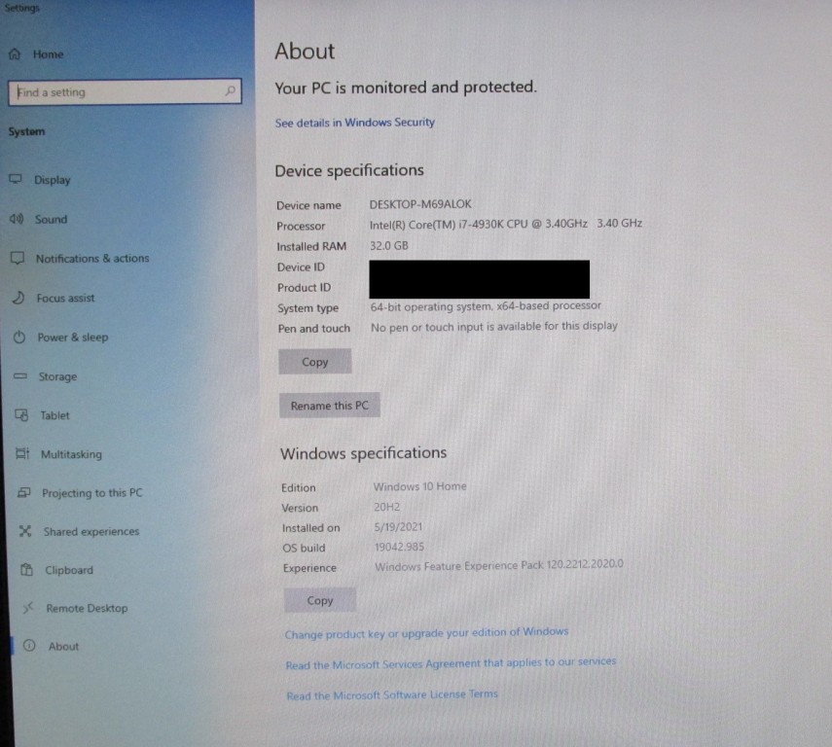Click the OS build 19042.985 value
Screen dimensions: 832x747
(400, 547)
